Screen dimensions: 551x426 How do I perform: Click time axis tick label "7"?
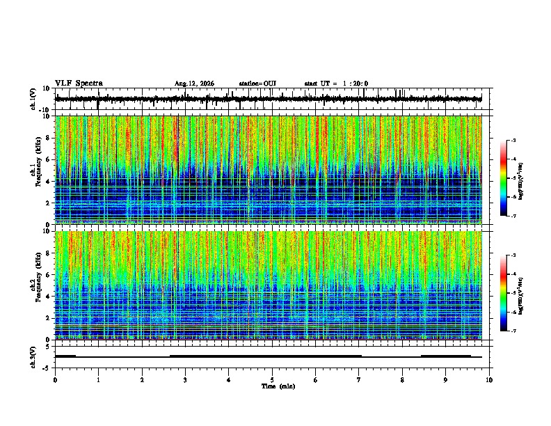pos(359,380)
